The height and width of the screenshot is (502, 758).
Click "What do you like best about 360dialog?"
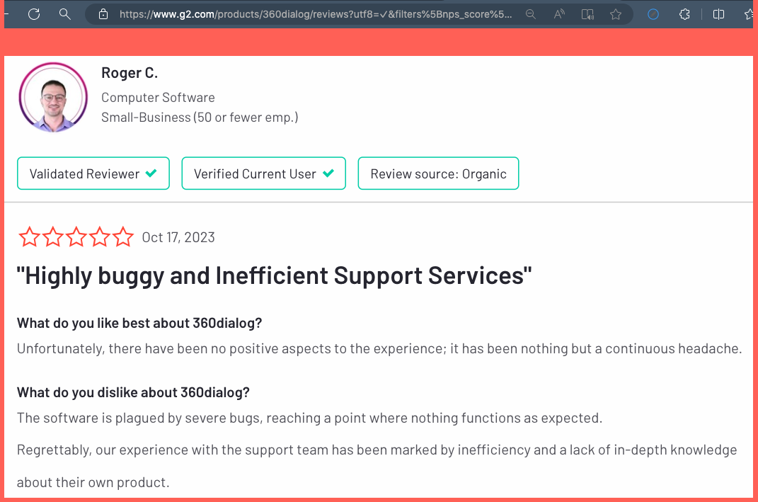[x=139, y=323]
